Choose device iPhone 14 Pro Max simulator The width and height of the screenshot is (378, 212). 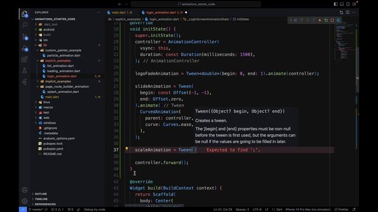pyautogui.click(x=308, y=210)
